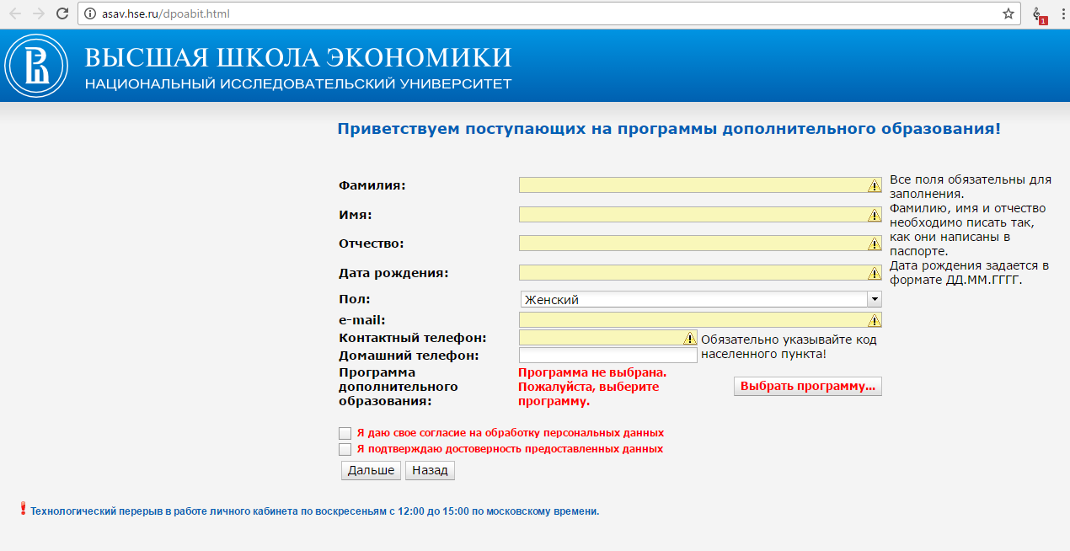1070x551 pixels.
Task: Click НАЦИОНАЛЬНЫЙ ИССЛЕДОВАТЕЛЬСКИЙ УНИВЕРСИТЕТ subtitle
Action: (298, 84)
